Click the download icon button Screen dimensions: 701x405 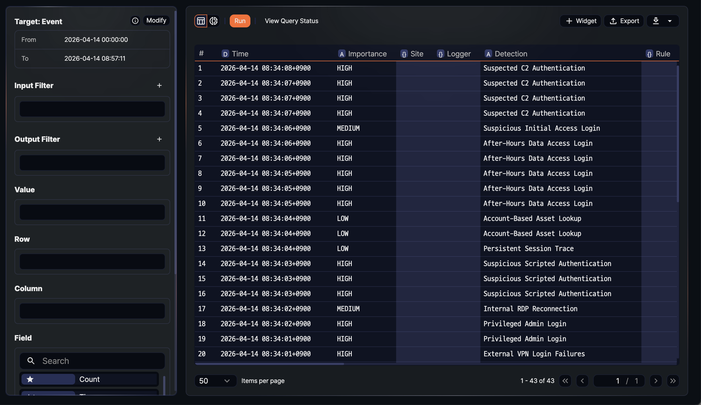click(x=656, y=21)
